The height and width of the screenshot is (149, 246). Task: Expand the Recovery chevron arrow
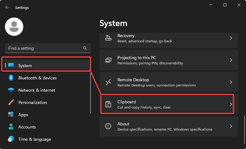point(231,38)
